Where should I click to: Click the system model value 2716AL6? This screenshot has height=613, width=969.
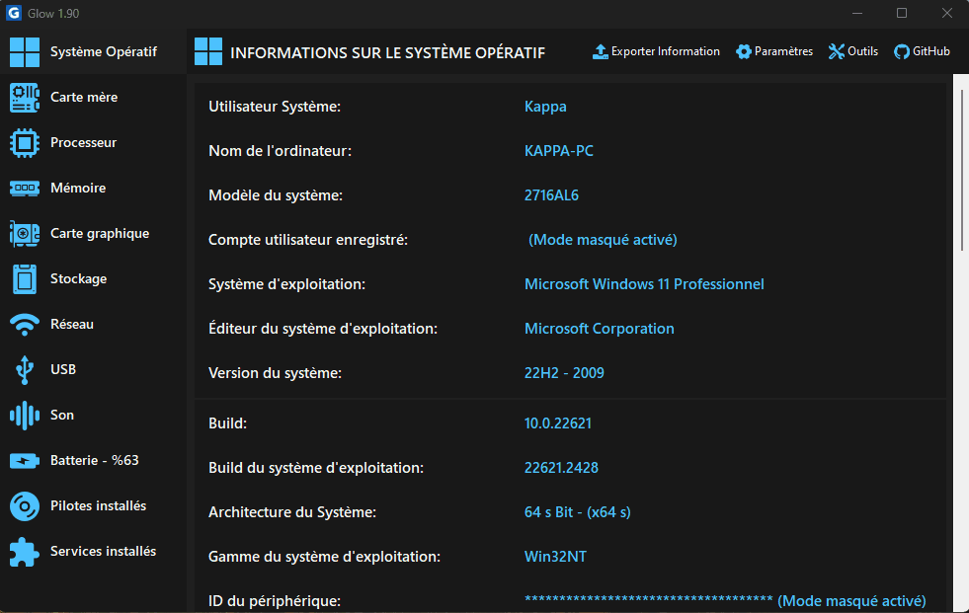pos(551,195)
